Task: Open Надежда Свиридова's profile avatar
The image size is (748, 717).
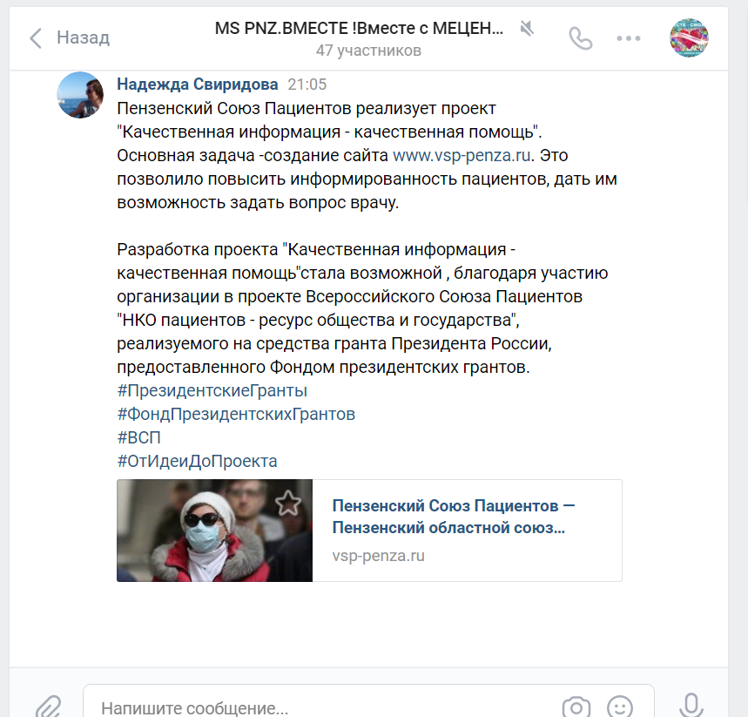Action: 80,95
